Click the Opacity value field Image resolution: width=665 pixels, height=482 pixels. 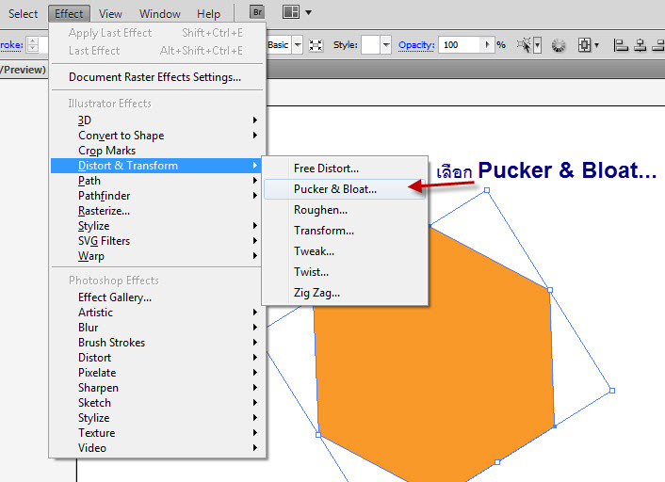click(x=459, y=44)
